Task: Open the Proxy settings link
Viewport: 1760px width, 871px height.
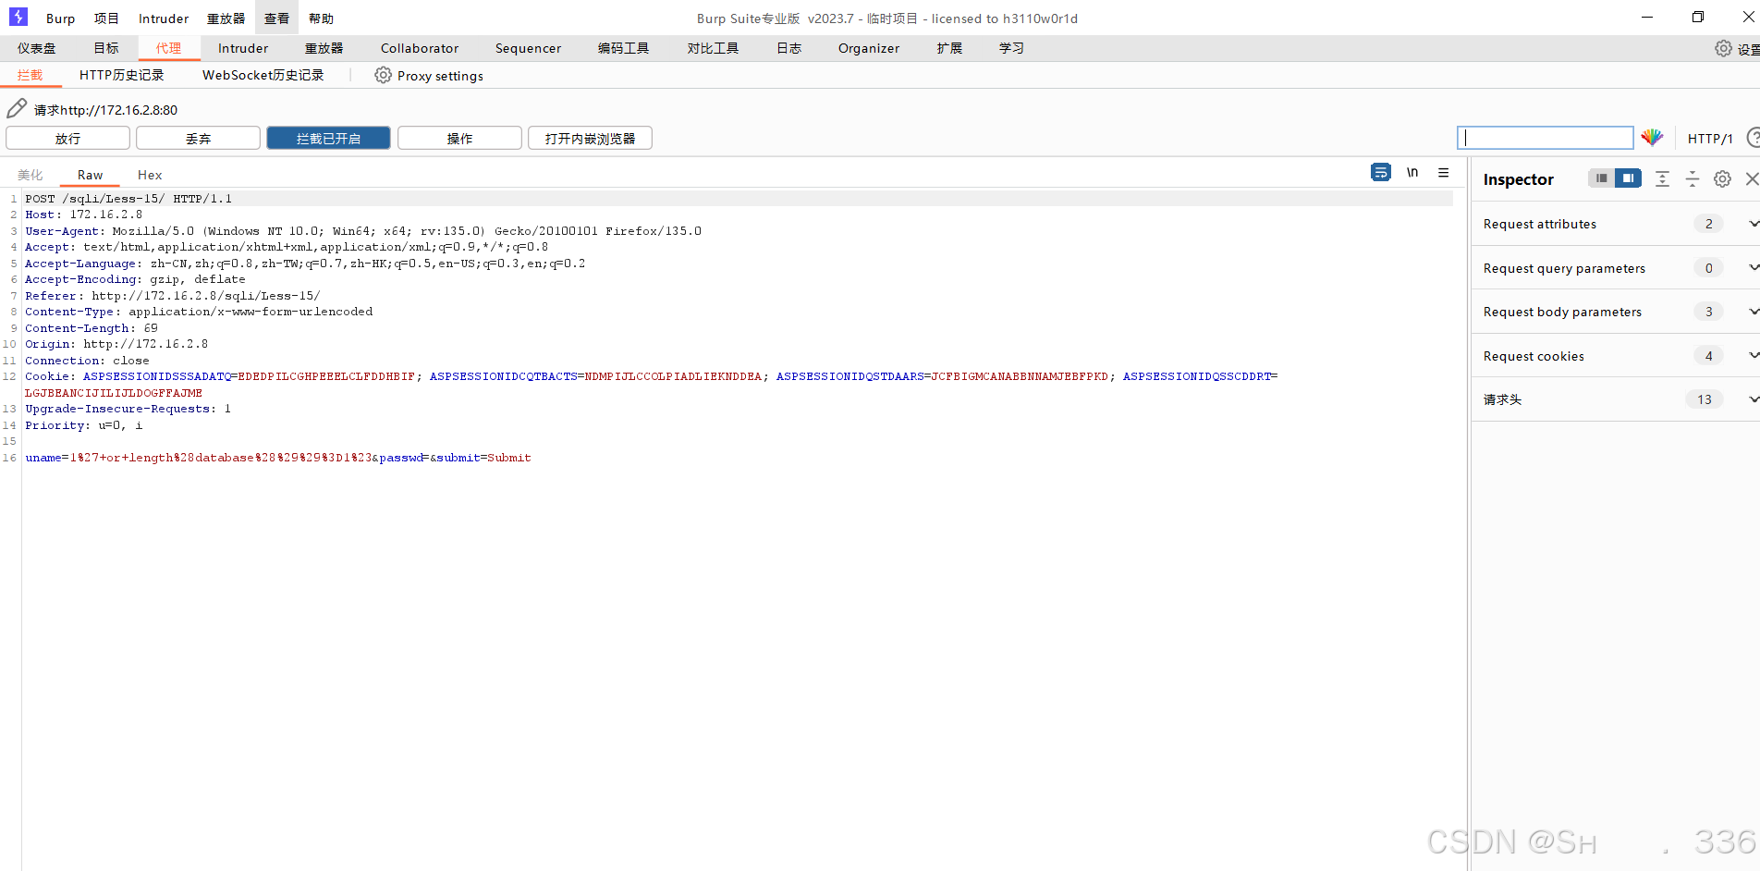Action: coord(440,76)
